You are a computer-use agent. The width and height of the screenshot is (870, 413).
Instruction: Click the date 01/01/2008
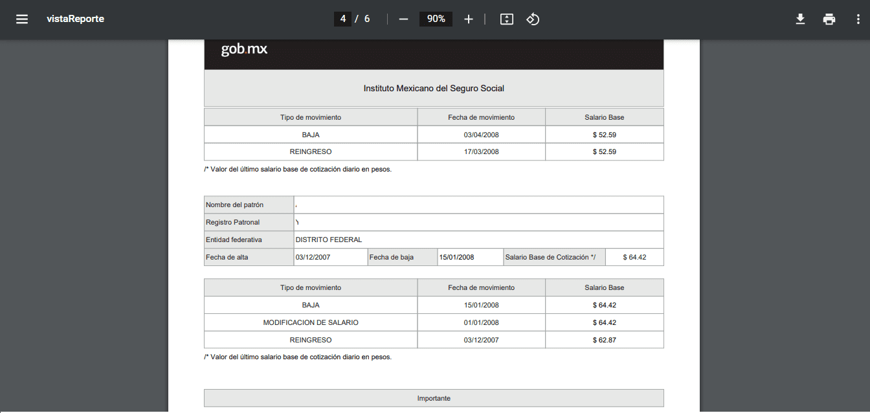coord(482,322)
